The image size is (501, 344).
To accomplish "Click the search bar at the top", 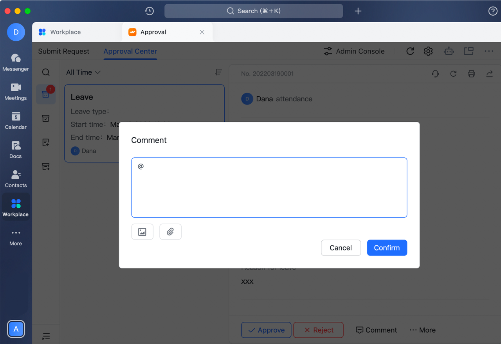I will 254,11.
